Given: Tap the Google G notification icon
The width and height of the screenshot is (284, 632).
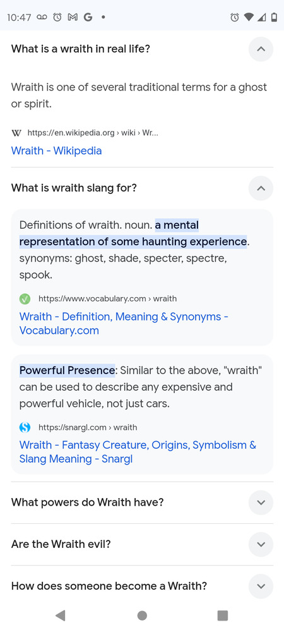Looking at the screenshot, I should click(88, 17).
